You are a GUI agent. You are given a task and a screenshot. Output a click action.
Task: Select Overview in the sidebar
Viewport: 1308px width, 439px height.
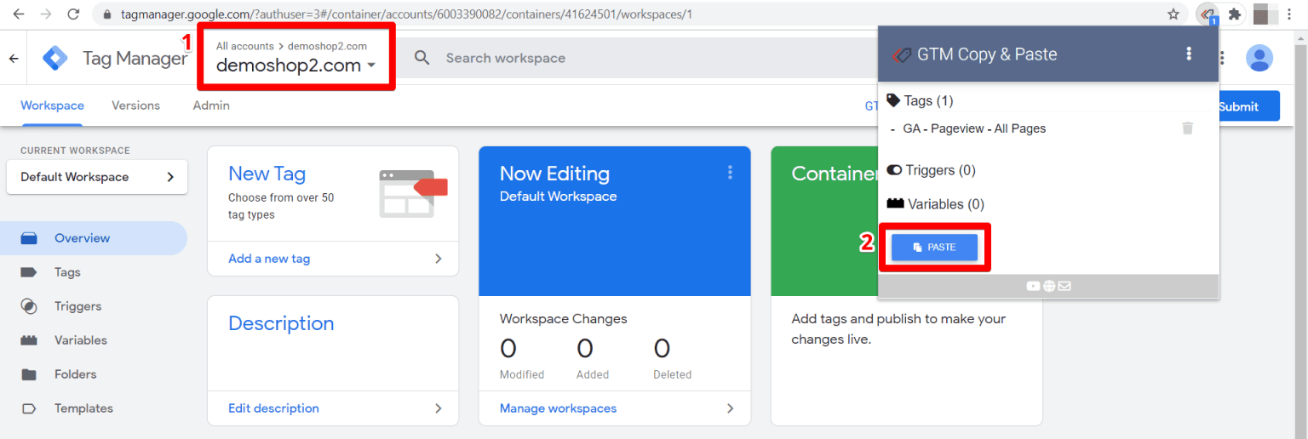tap(94, 238)
